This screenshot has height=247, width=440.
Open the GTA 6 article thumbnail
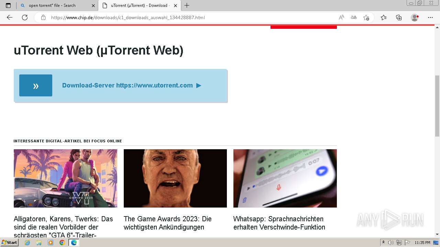coord(65,178)
